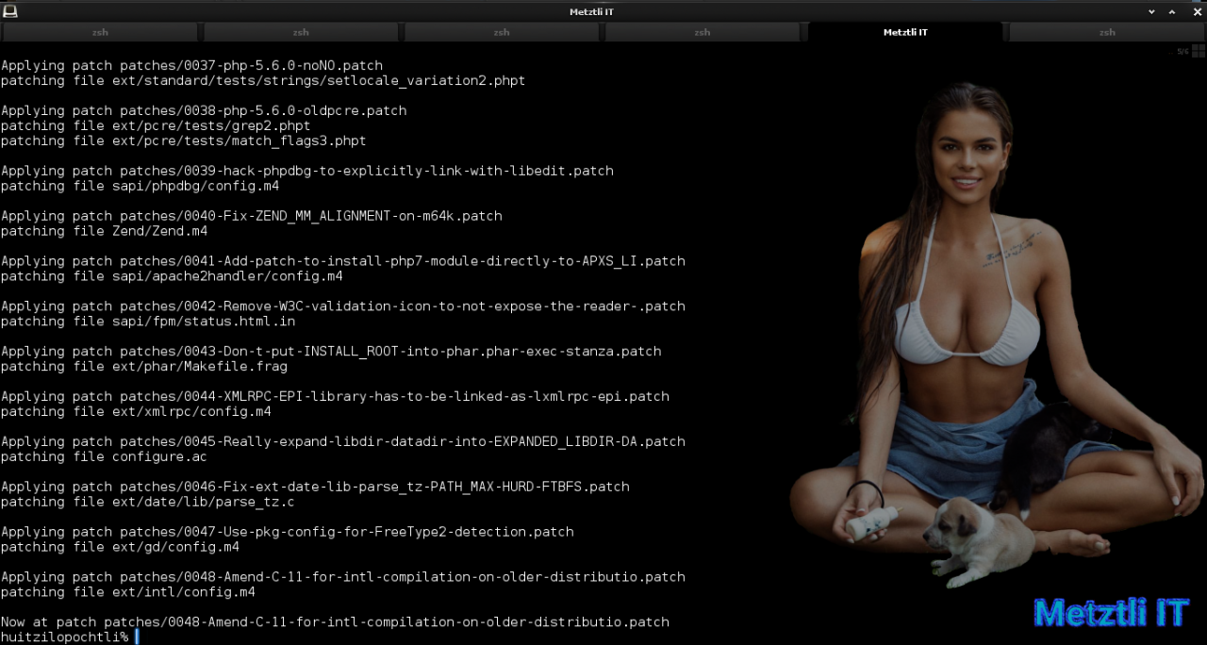
Task: Minimize the Metztli IT terminal window
Action: pos(1151,11)
